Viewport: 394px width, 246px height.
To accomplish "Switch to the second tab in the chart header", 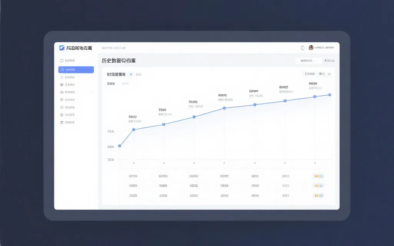I will (322, 73).
